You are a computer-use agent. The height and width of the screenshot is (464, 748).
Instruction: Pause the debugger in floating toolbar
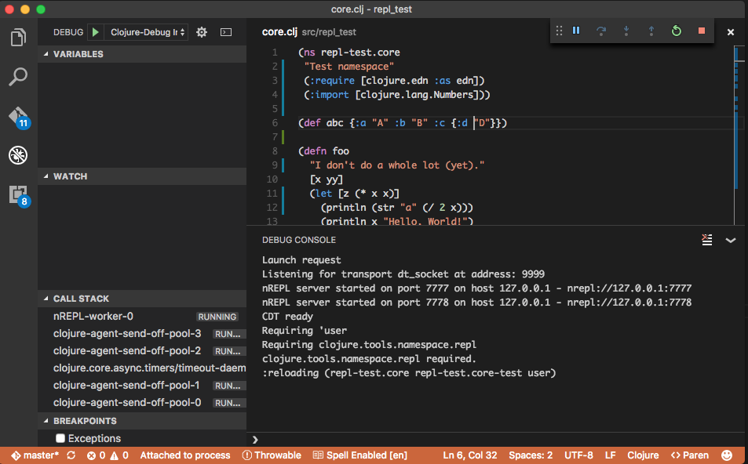576,31
